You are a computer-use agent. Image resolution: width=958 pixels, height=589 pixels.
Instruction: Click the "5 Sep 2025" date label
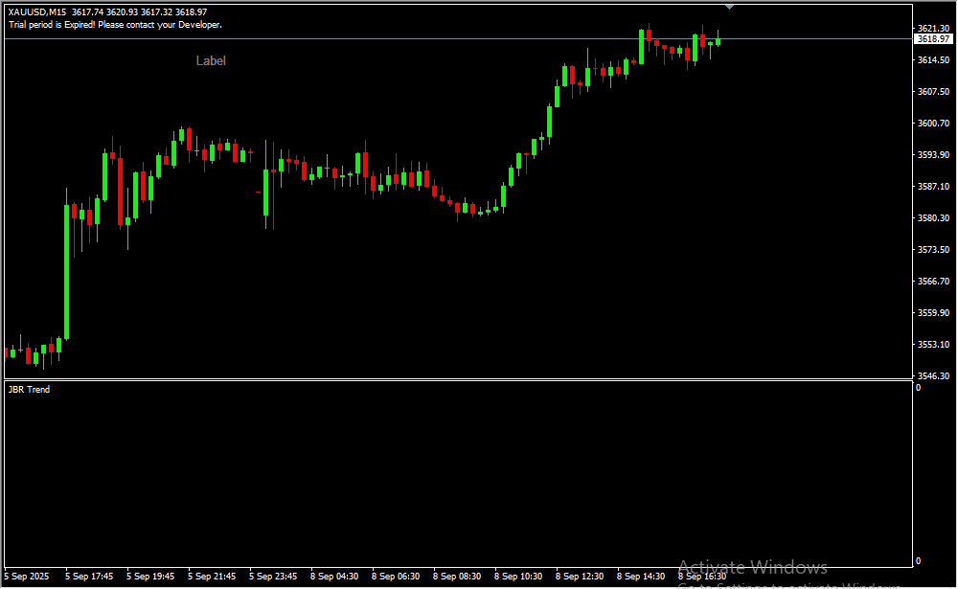pos(26,577)
